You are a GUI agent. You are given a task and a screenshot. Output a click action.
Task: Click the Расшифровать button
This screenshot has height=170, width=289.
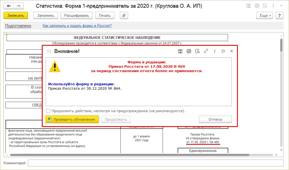[x=76, y=16]
